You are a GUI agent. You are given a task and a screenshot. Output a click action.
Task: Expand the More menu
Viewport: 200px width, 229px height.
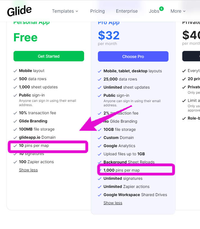point(178,11)
